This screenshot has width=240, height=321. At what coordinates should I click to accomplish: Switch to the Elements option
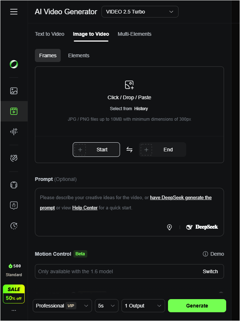point(79,55)
